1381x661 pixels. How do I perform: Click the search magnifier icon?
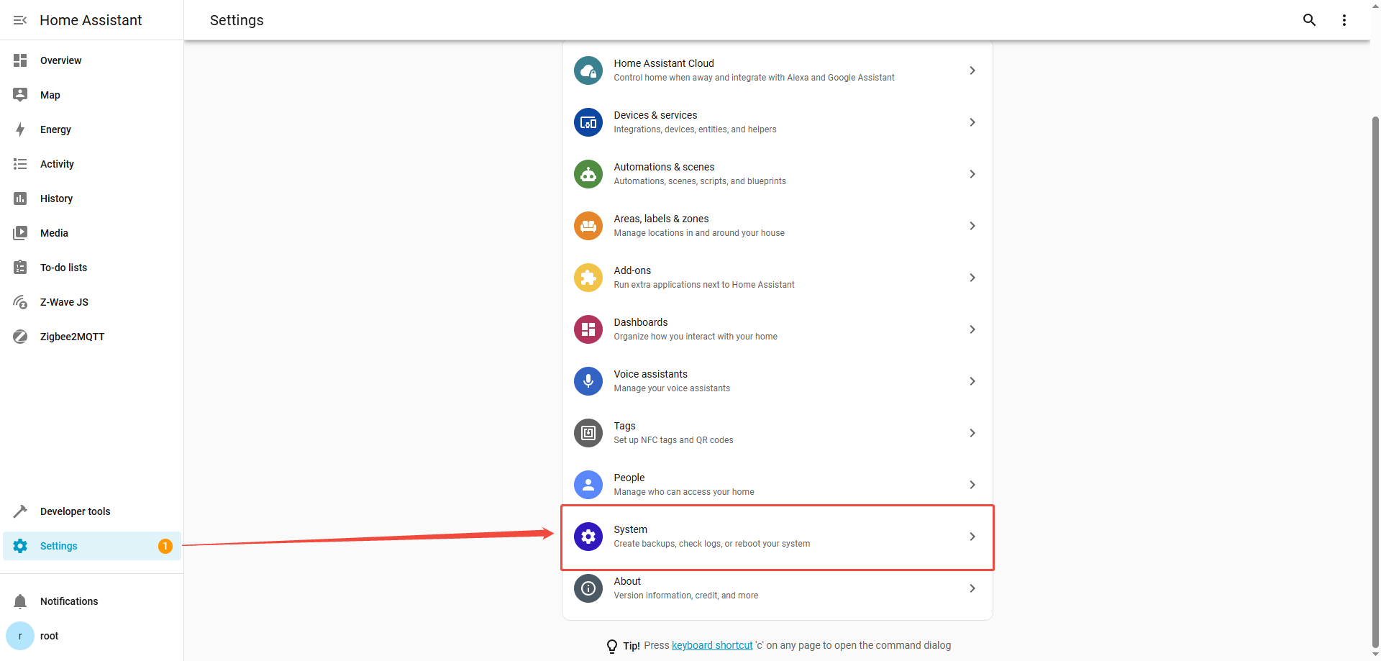click(x=1309, y=20)
